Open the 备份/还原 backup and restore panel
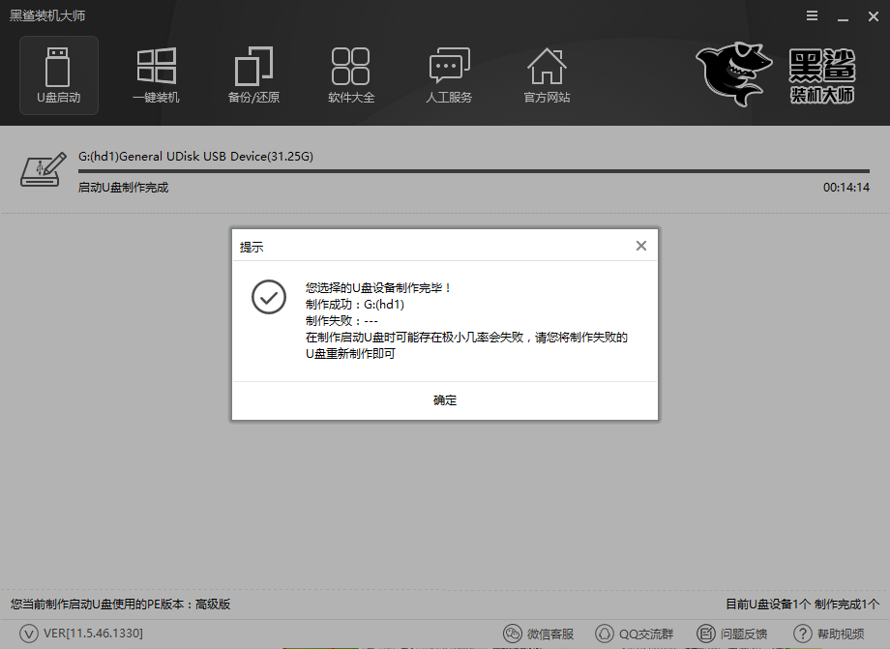 [253, 74]
